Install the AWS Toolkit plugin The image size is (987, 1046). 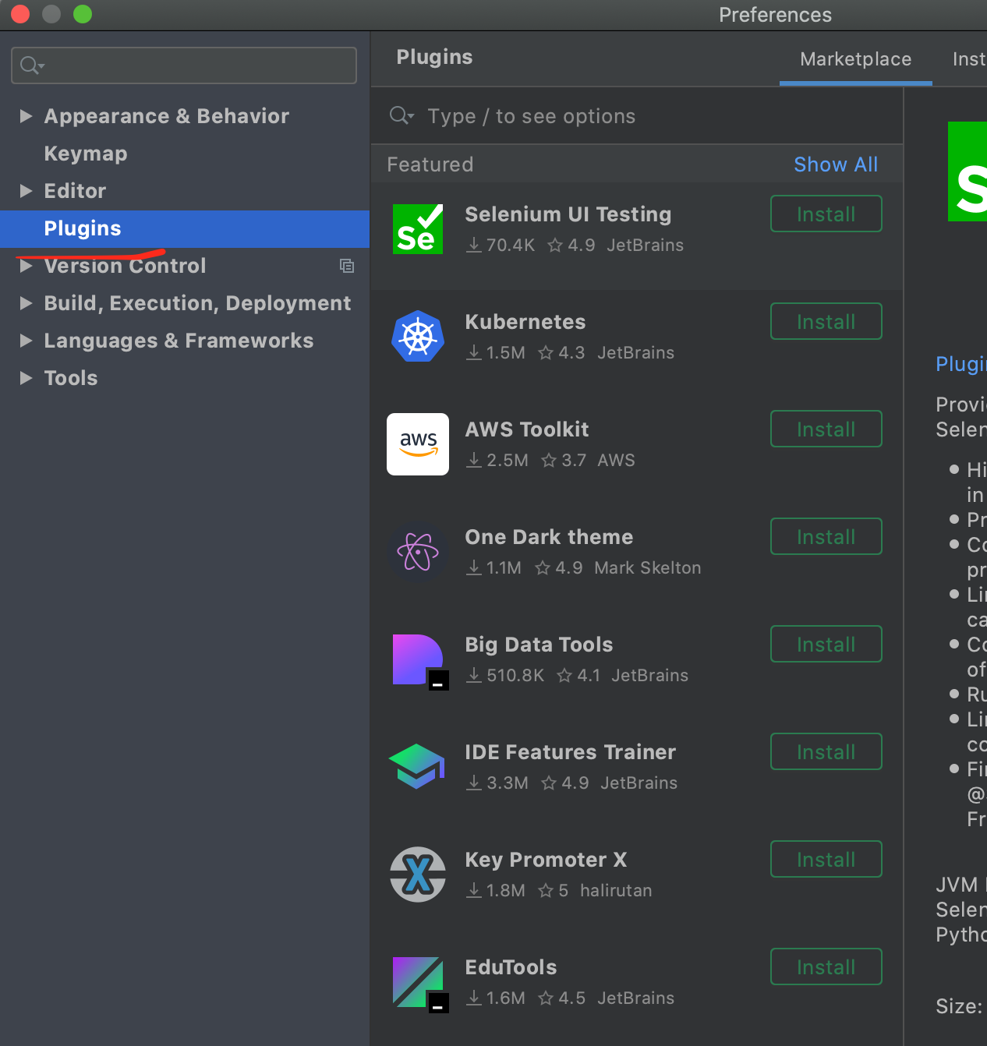coord(826,429)
